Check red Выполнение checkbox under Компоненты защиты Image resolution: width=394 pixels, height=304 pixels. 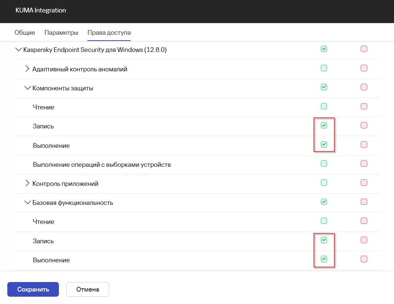(x=364, y=145)
